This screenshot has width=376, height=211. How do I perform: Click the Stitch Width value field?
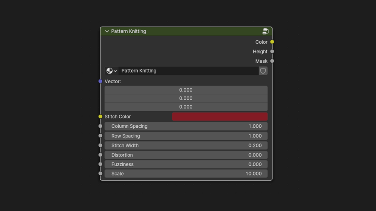point(186,145)
